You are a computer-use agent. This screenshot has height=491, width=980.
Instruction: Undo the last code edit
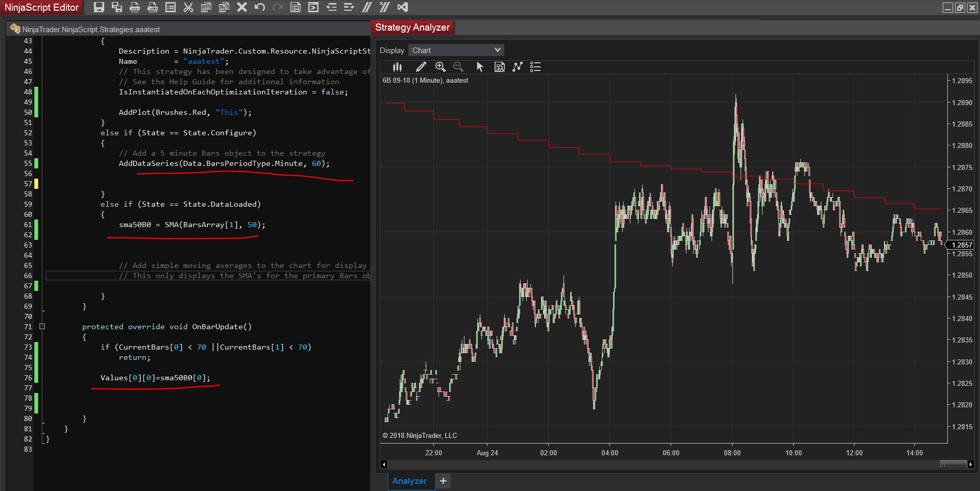tap(260, 7)
